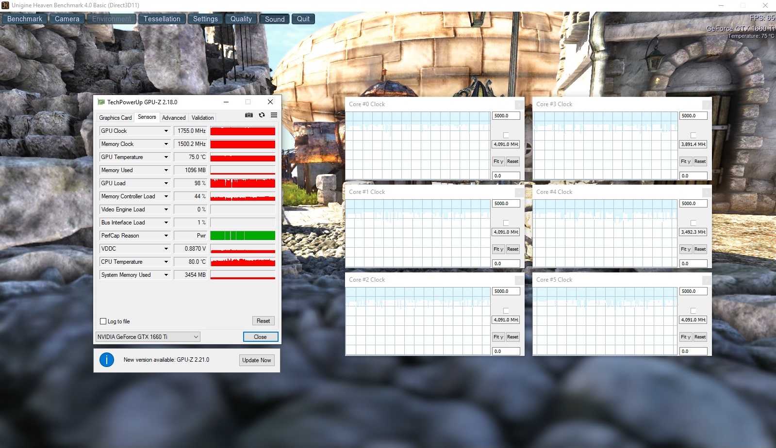776x448 pixels.
Task: Toggle the checkbox in Core #1 Clock panel
Action: point(506,223)
